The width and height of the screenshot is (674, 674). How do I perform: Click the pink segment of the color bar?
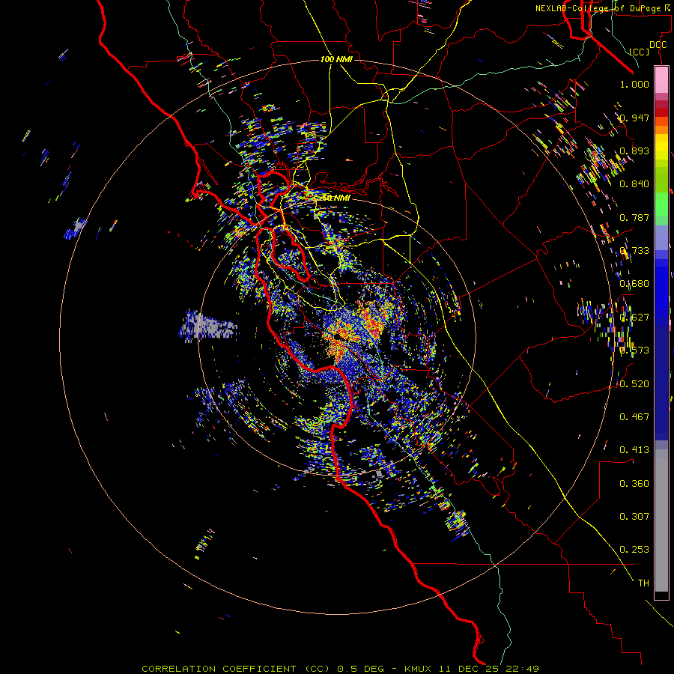click(x=661, y=80)
